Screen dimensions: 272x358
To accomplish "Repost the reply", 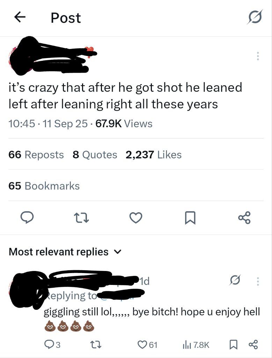I will tap(98, 345).
